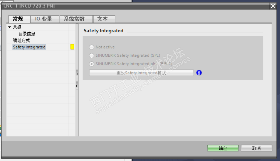Image resolution: width=280 pixels, height=161 pixels.
Task: Select SINUMERIK Safety Integrated plus (F-PLC)
Action: click(91, 64)
